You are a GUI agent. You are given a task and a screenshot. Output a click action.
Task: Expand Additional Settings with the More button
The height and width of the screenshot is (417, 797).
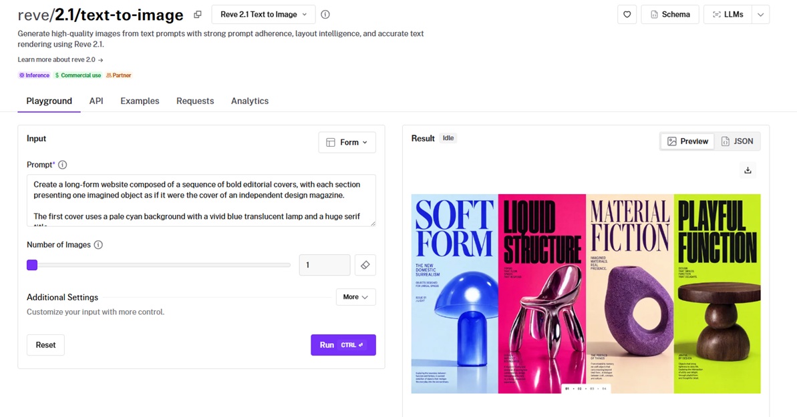(356, 297)
